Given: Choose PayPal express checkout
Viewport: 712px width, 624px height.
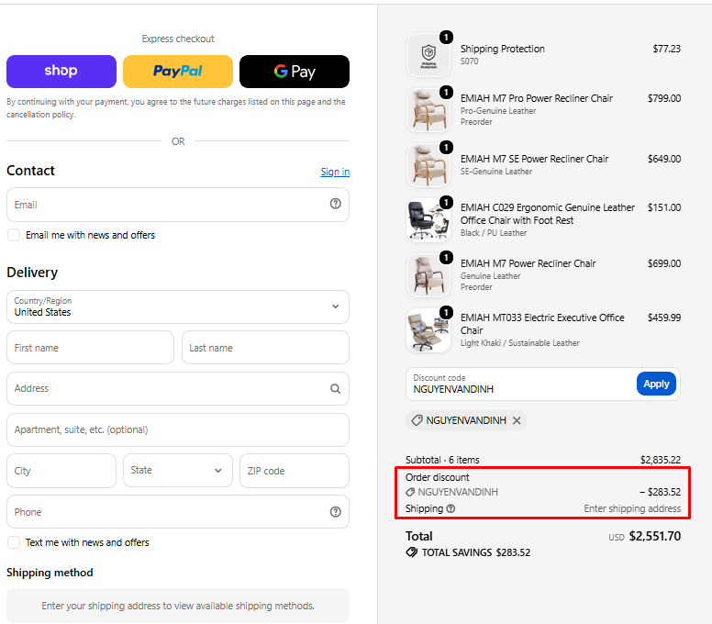Looking at the screenshot, I should (178, 72).
